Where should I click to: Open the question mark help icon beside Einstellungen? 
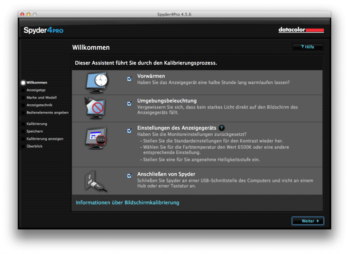pos(222,128)
